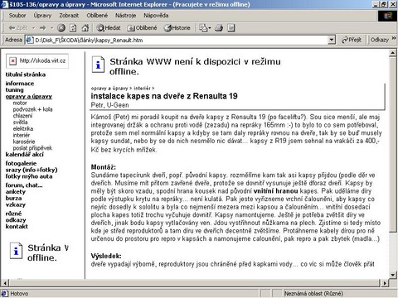The image size is (398, 298).
Task: Open the karosérie sub-link
Action: pyautogui.click(x=24, y=142)
